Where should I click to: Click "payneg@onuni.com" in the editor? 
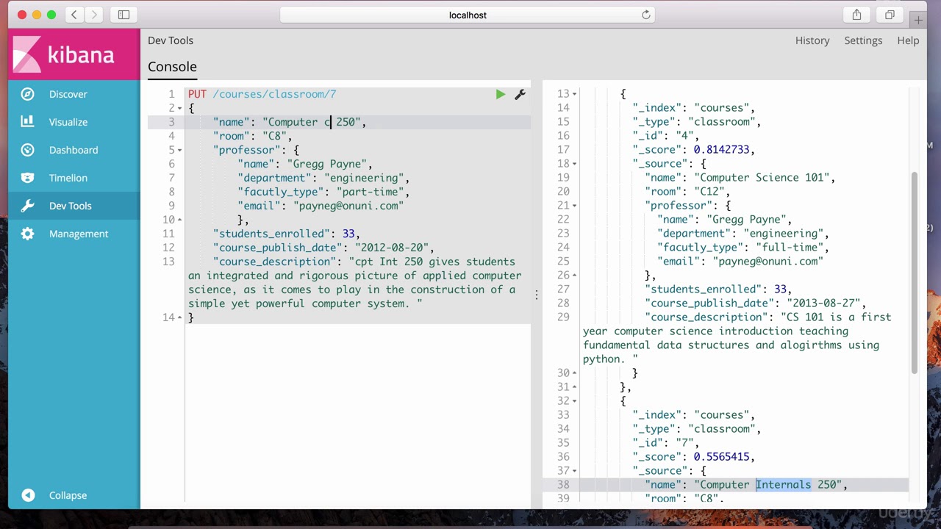coord(348,206)
